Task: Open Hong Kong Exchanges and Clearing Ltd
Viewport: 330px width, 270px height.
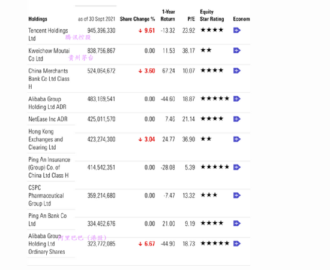Action: point(46,139)
